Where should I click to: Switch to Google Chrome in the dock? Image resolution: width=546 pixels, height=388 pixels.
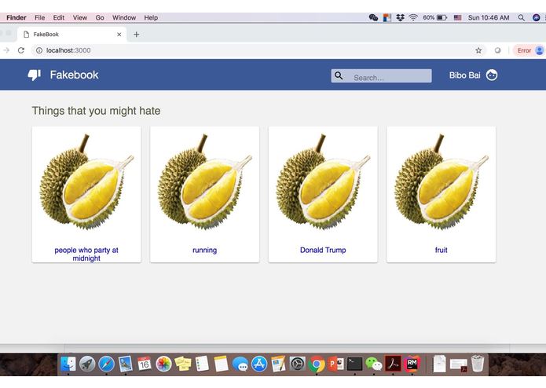[x=316, y=364]
